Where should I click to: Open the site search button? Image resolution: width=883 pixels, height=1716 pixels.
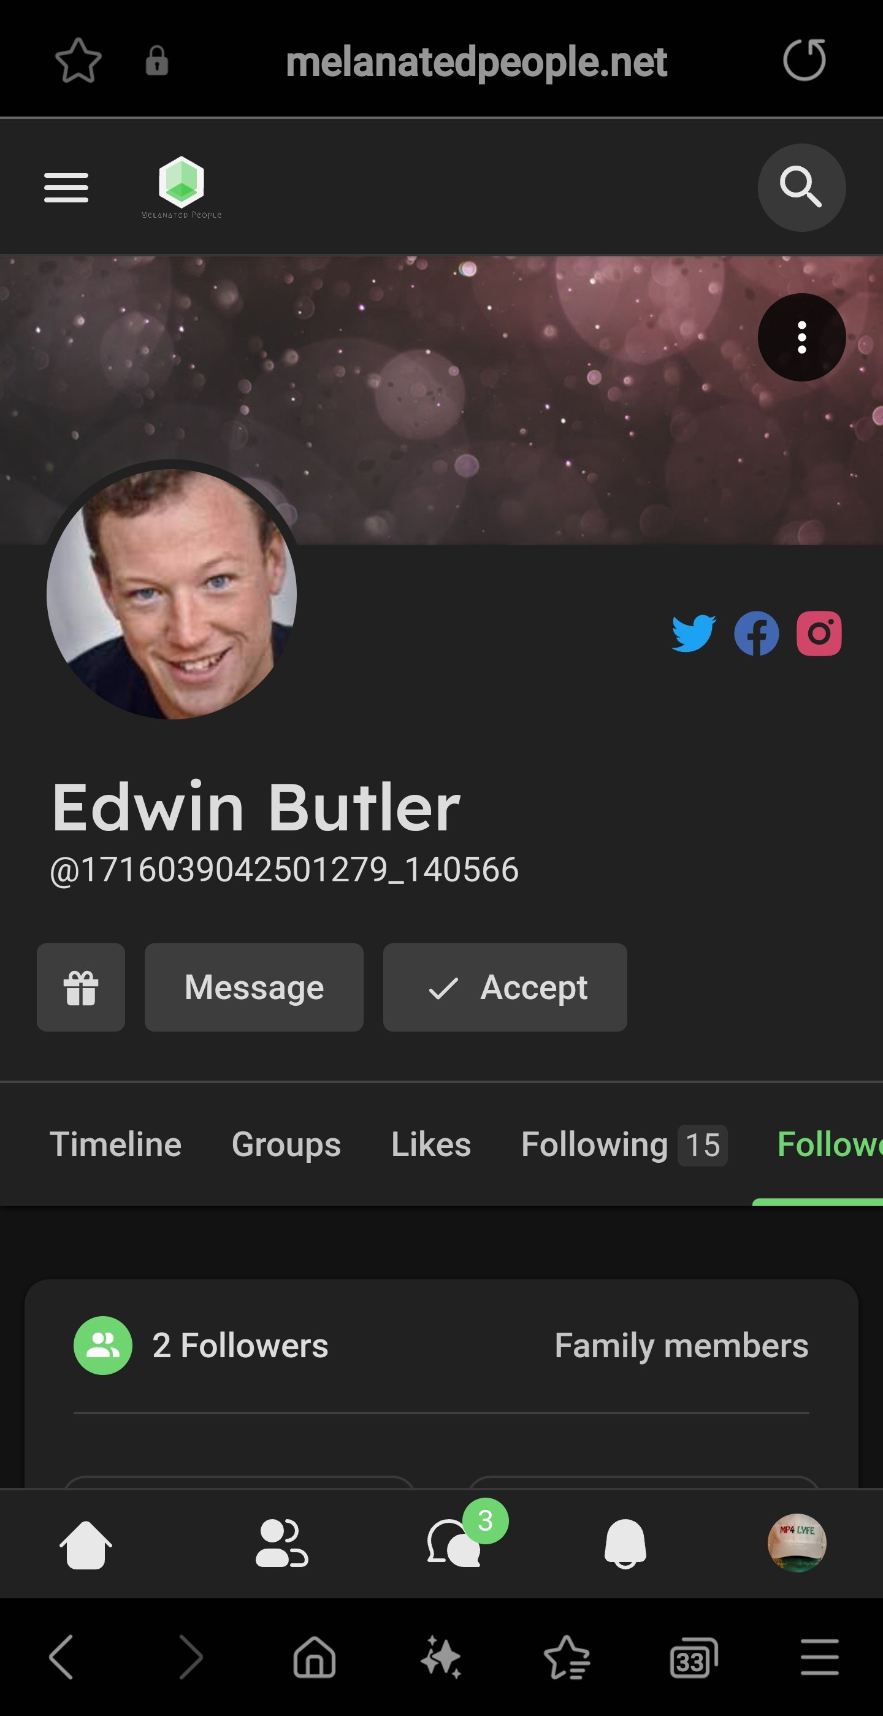click(x=801, y=187)
